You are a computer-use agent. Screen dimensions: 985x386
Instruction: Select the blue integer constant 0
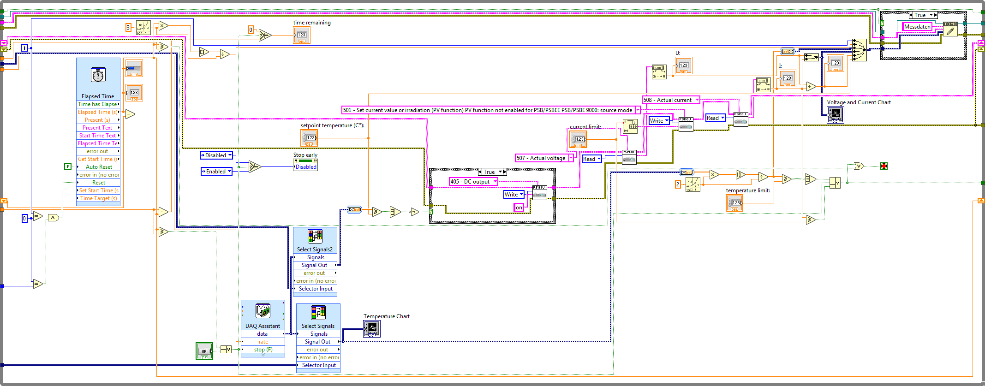pos(25,218)
